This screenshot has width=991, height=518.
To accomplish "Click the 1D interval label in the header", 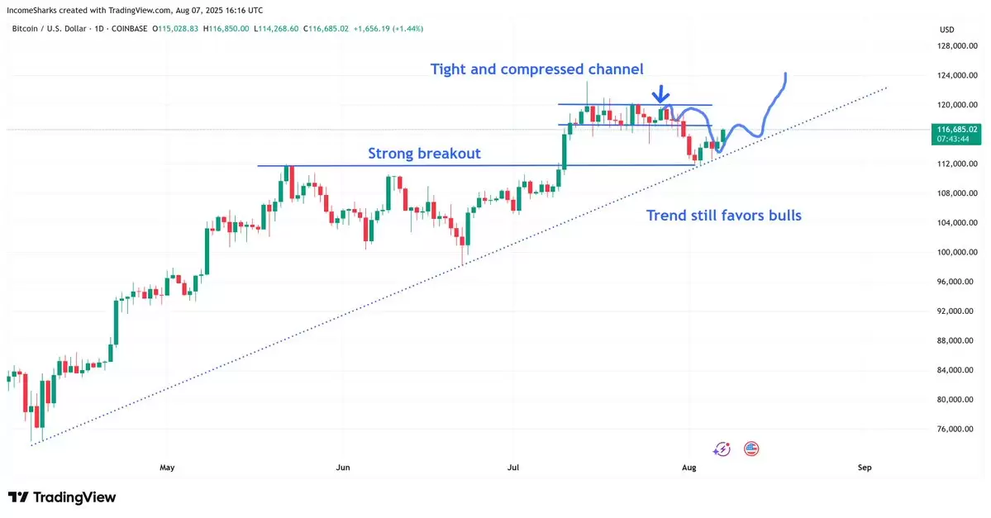I will (99, 28).
